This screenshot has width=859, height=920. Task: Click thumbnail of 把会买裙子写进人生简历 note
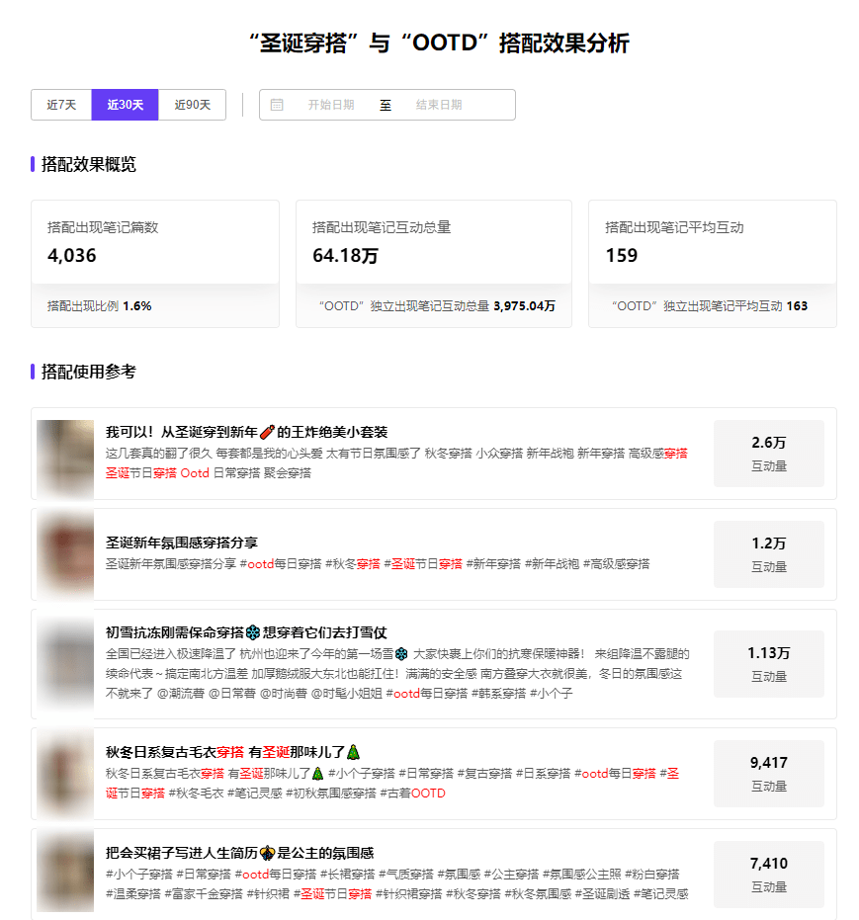[65, 872]
